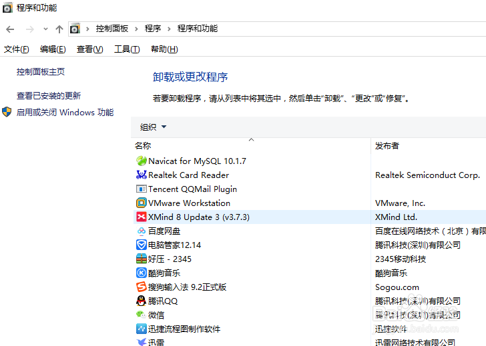Viewport: 486px width, 346px height.
Task: Click the address bar control panel icon
Action: 75,29
